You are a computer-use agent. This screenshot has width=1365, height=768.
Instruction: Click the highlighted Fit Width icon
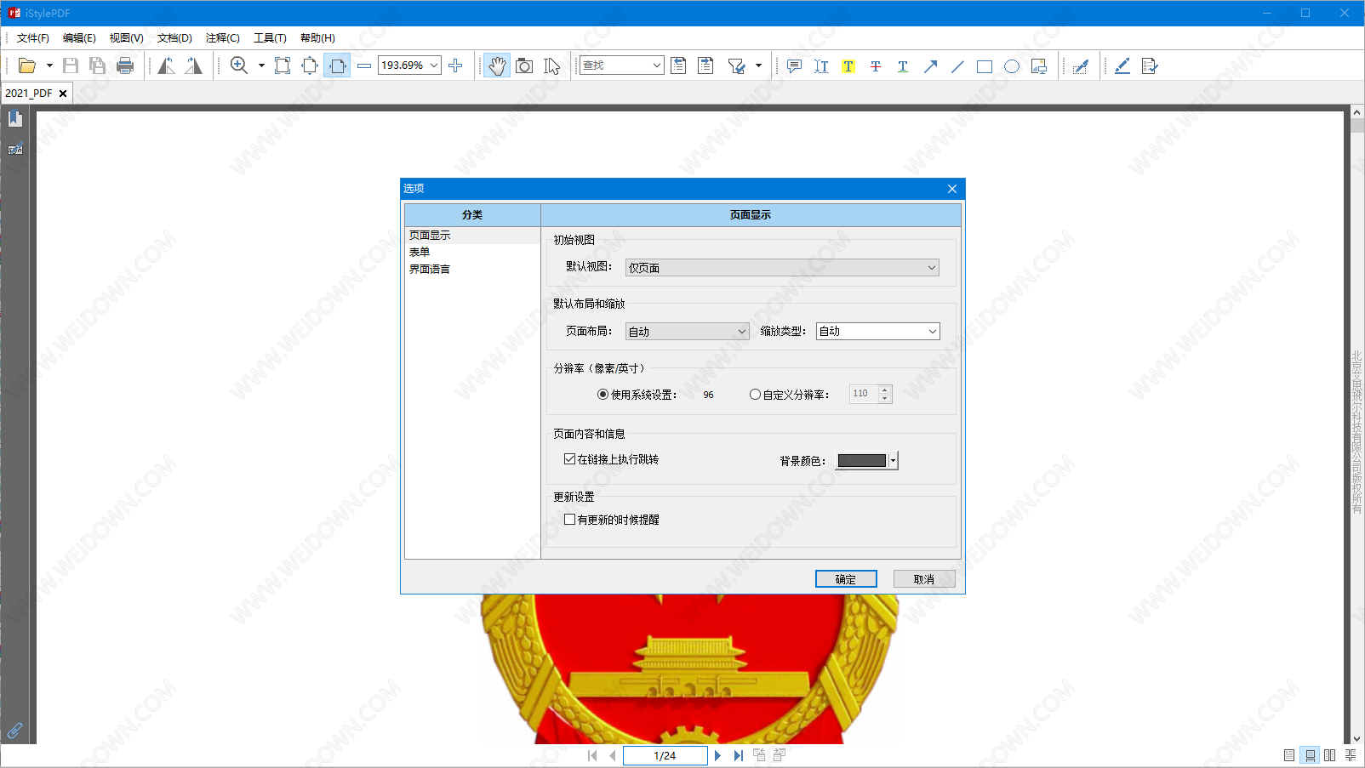337,65
